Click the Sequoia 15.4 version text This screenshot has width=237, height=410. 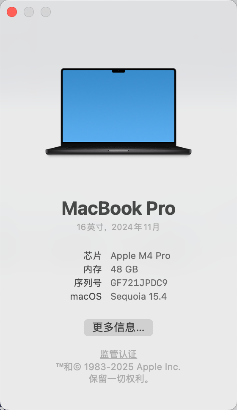click(x=138, y=297)
